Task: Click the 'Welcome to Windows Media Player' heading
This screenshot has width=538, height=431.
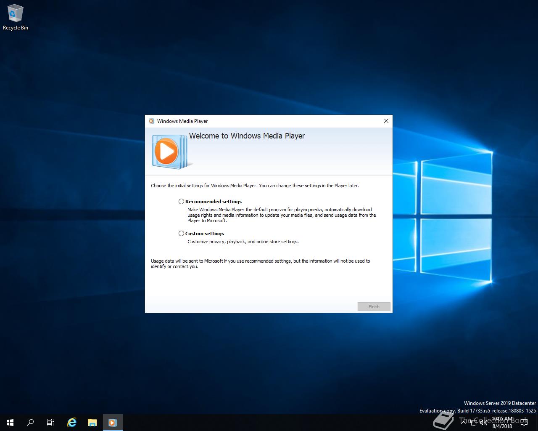Action: pyautogui.click(x=247, y=136)
